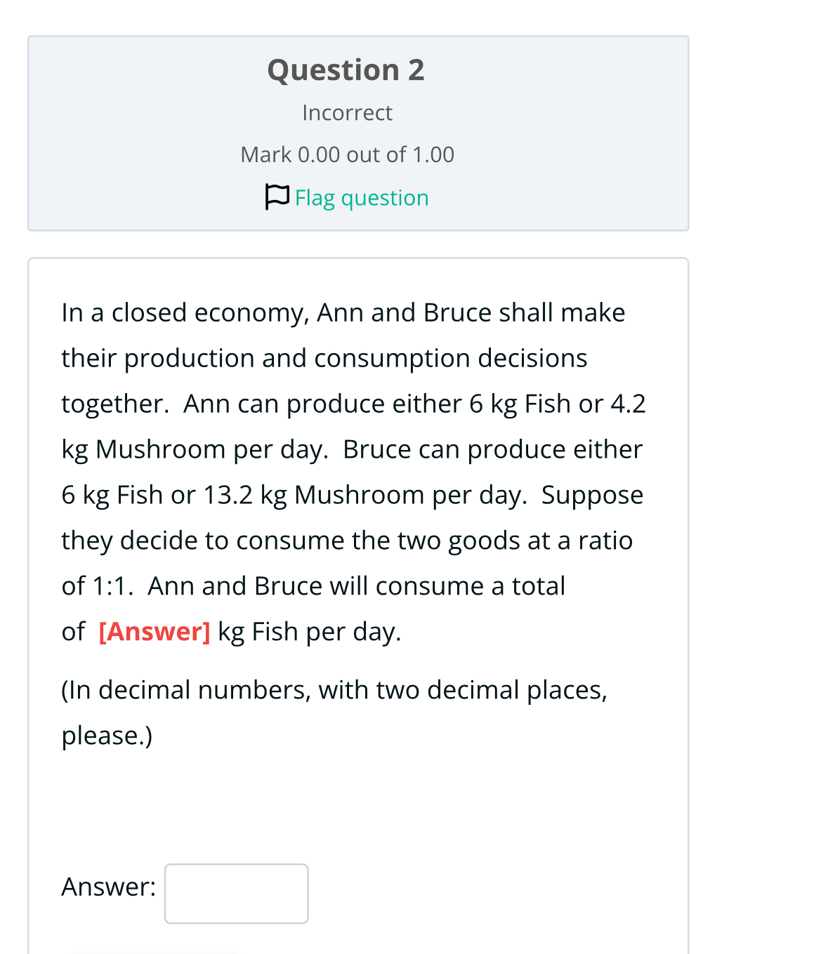Click 'Ann and Bruce will consume a total'
The image size is (828, 954).
356,586
